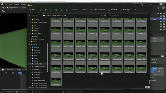Go up one folder level
166x93 pixels.
[40, 15]
